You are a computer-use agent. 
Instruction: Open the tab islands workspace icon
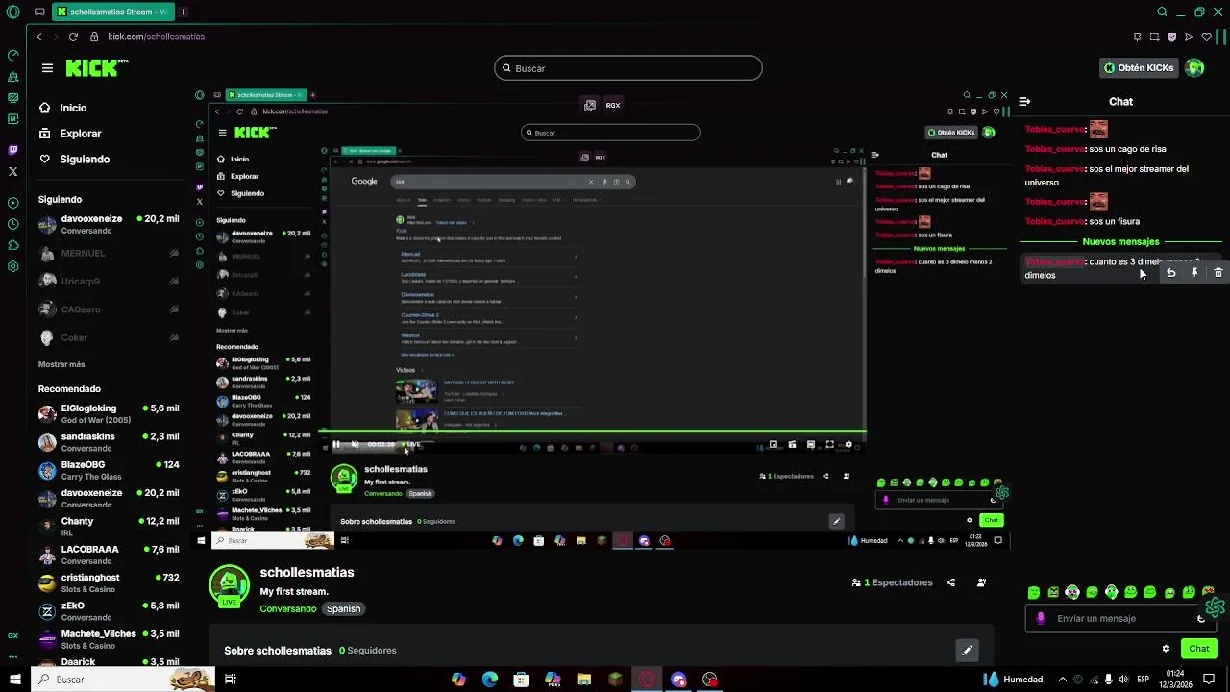pyautogui.click(x=38, y=12)
